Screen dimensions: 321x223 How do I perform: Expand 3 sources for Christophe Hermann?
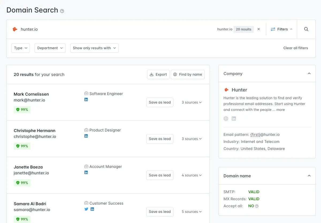(x=192, y=139)
